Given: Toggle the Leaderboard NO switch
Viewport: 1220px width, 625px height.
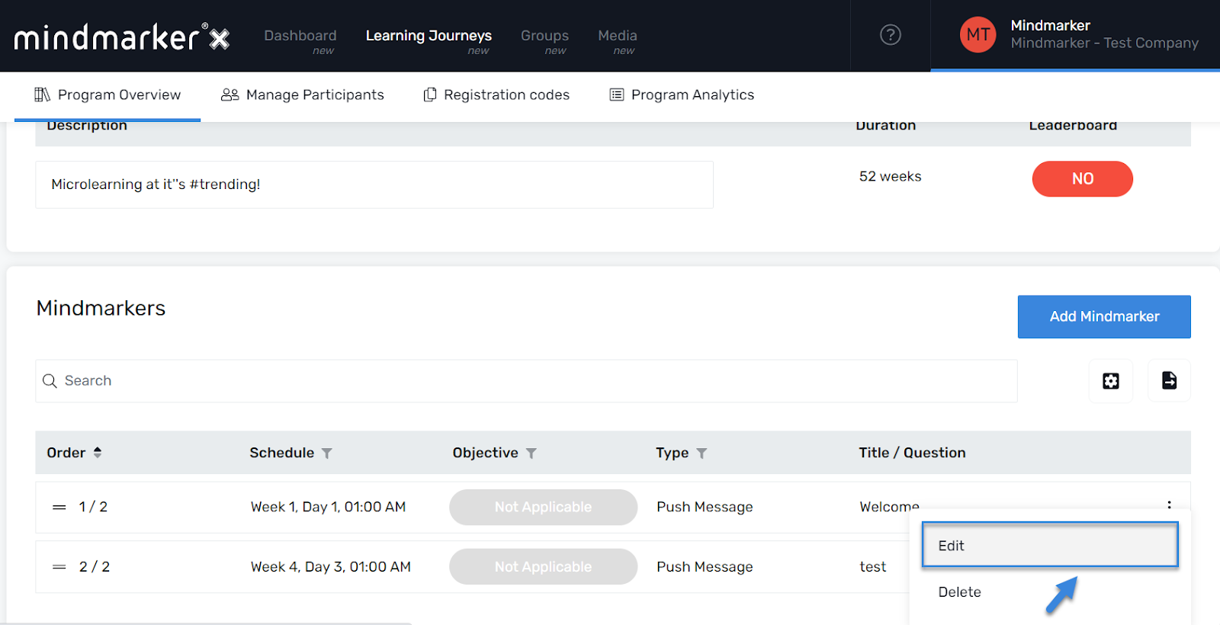Looking at the screenshot, I should [1082, 178].
